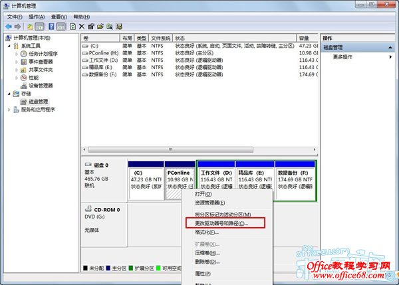This screenshot has width=399, height=285.
Task: Choose 资源管理器(E) from context menu
Action: coord(227,203)
